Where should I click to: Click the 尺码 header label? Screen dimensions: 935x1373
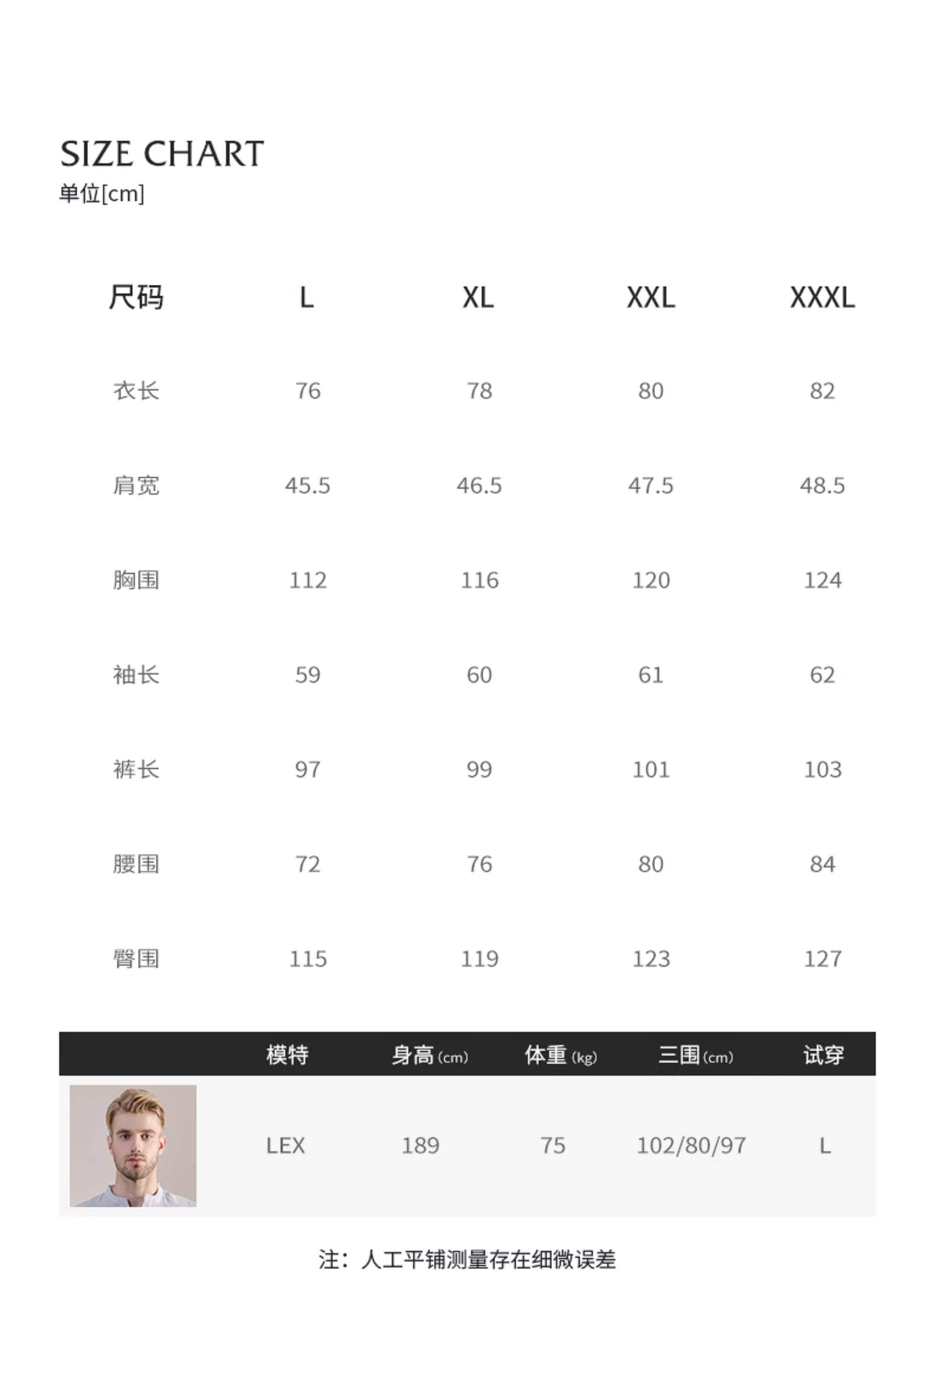click(136, 297)
